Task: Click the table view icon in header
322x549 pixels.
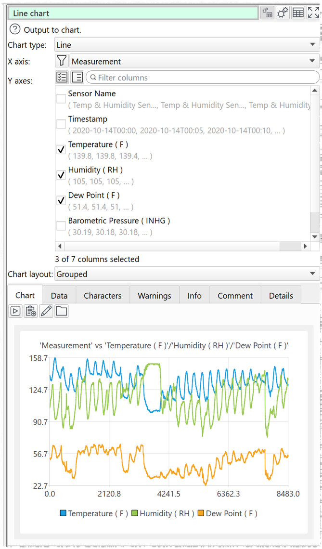Action: [298, 13]
